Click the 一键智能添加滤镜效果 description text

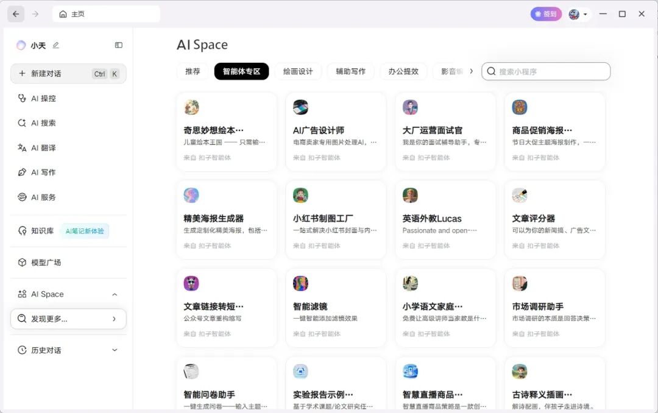pyautogui.click(x=325, y=319)
